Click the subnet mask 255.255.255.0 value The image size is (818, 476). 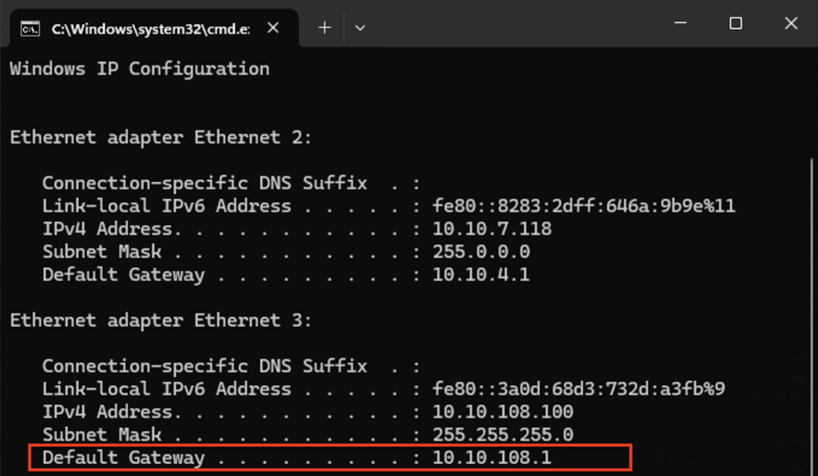click(x=502, y=436)
